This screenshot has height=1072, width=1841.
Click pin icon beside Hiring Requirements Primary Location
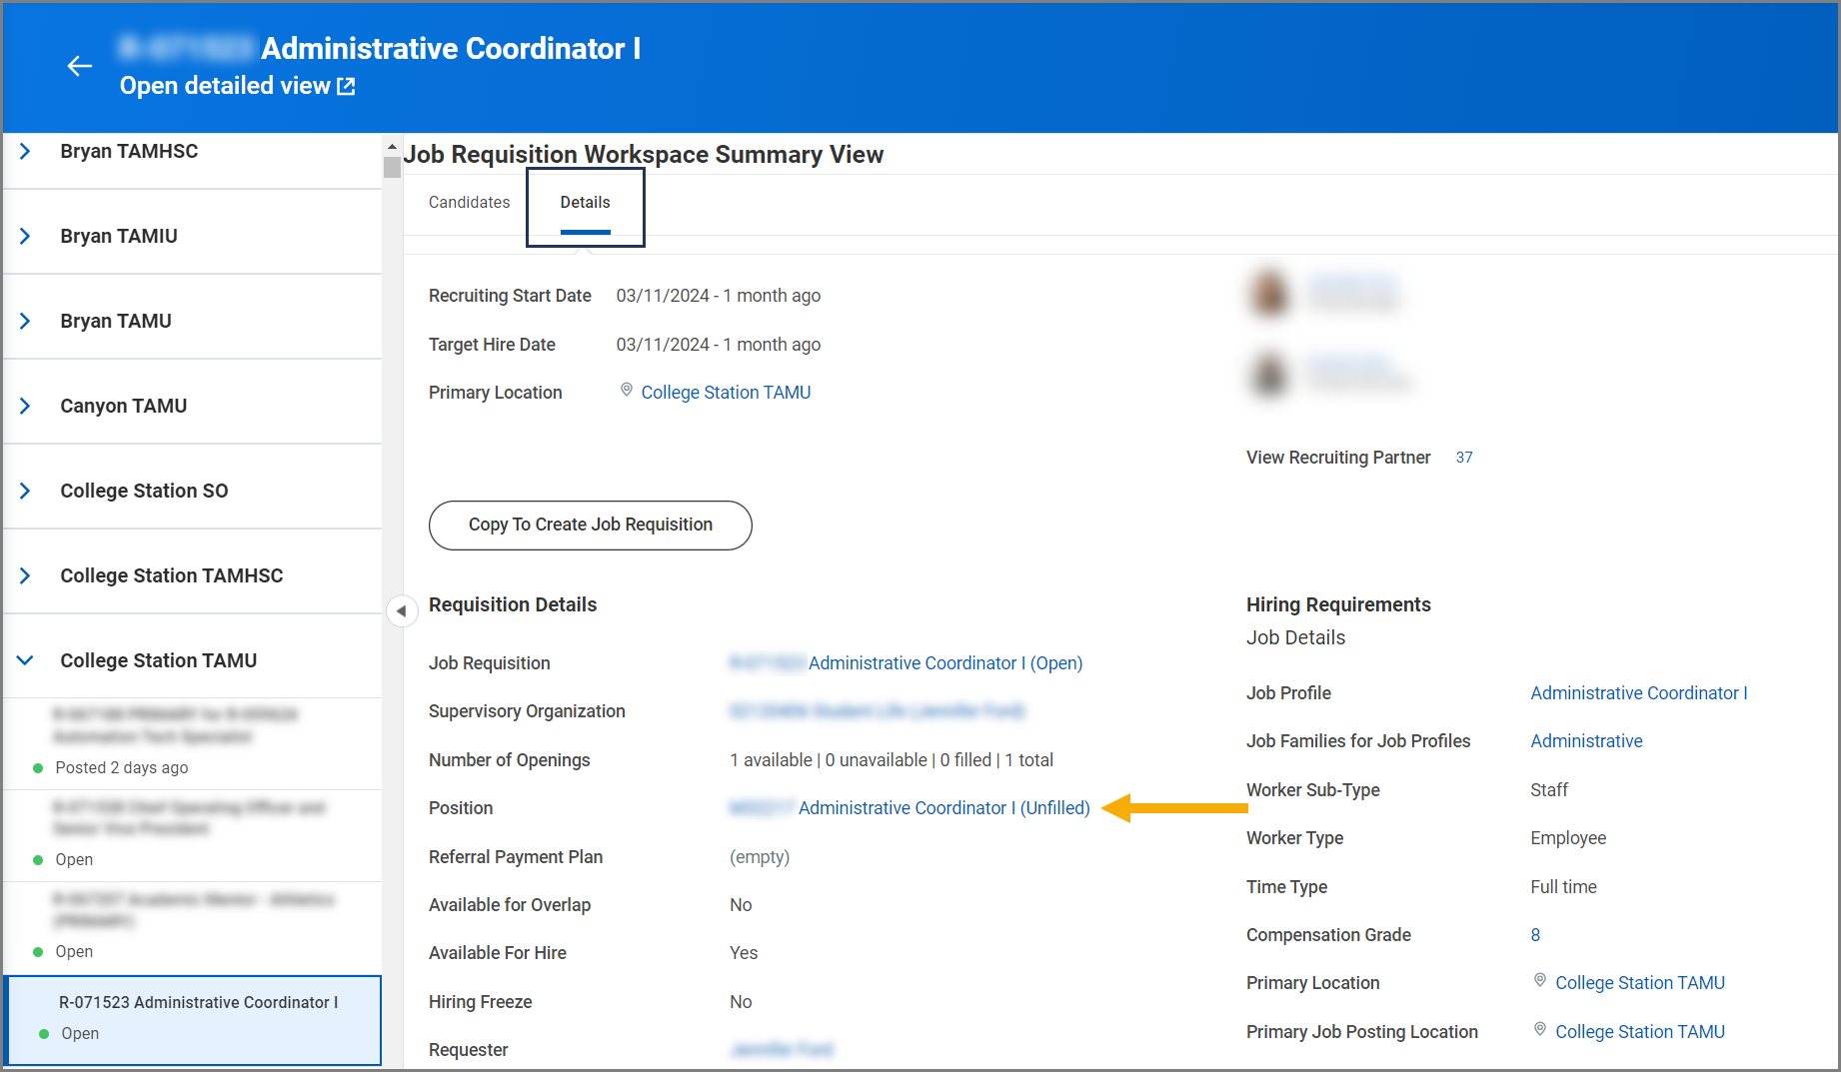[1540, 981]
